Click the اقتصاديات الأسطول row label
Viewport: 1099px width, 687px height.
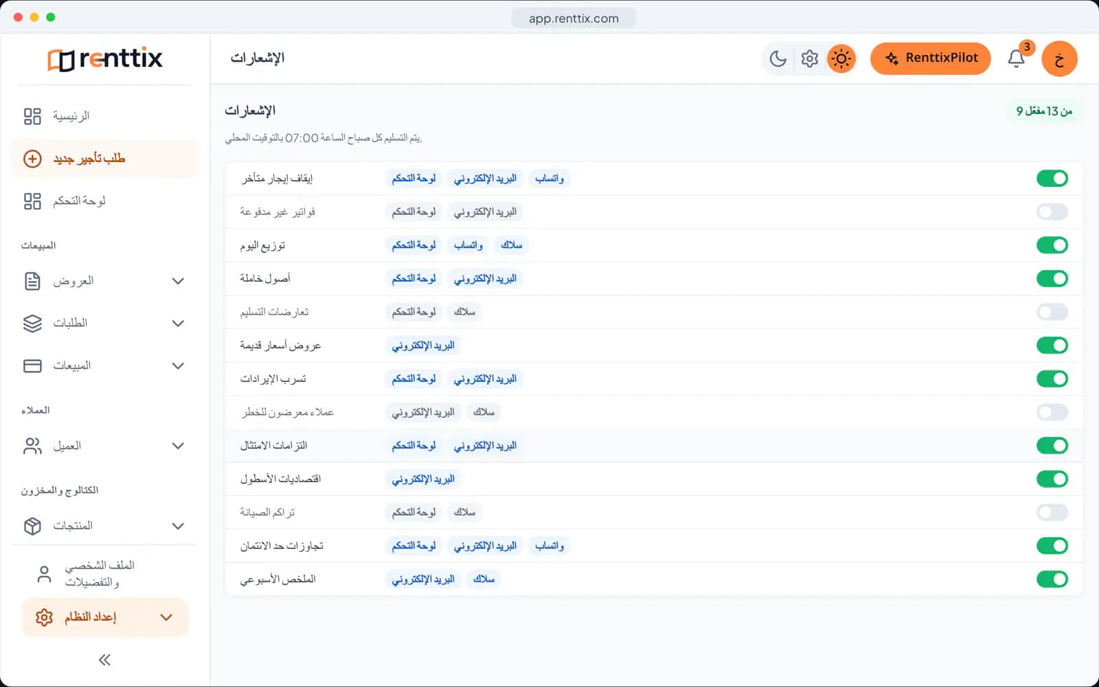pos(280,479)
